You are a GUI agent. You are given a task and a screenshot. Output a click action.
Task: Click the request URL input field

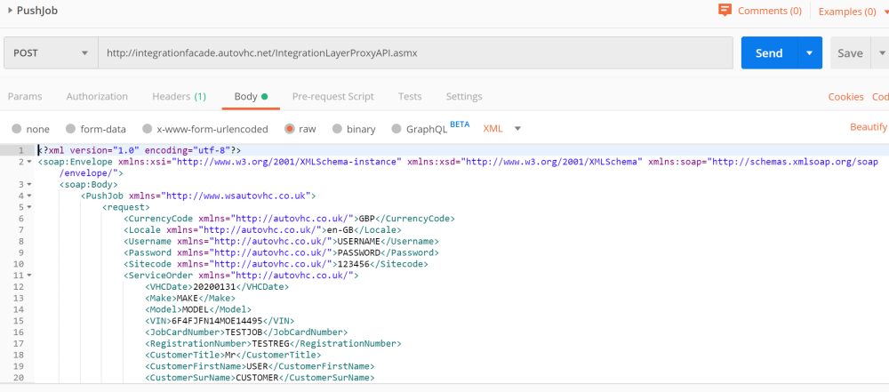[414, 53]
